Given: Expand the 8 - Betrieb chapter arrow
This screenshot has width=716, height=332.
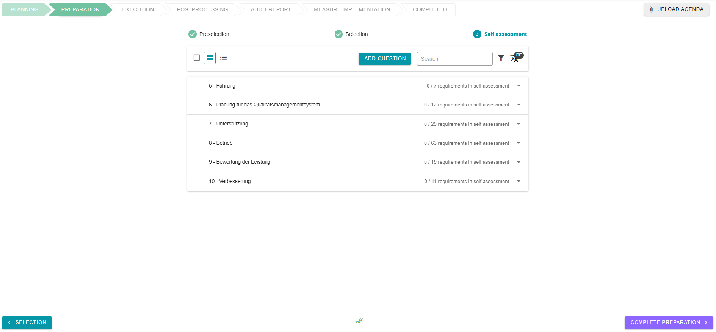Looking at the screenshot, I should click(x=519, y=143).
